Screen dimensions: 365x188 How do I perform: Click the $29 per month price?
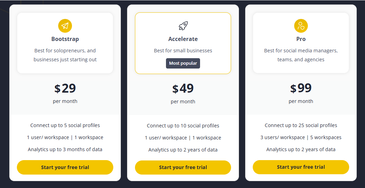click(x=65, y=89)
